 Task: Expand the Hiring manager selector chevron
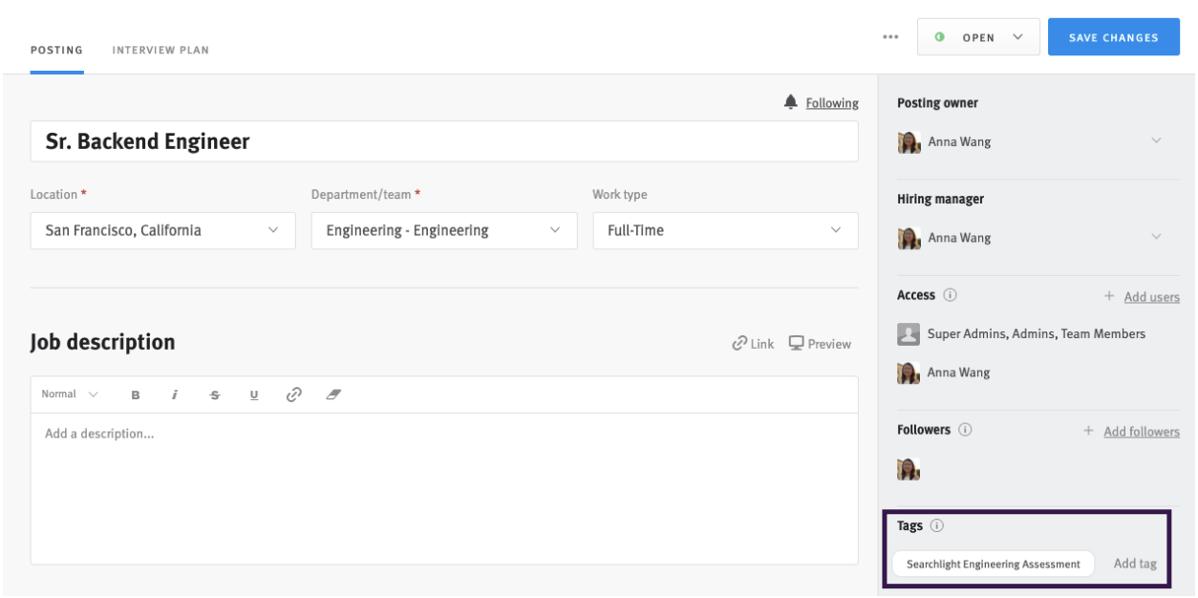[1156, 237]
